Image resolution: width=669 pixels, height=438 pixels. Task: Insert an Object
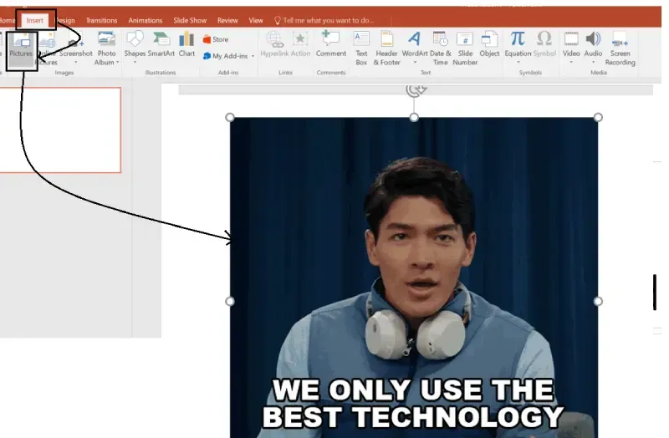point(489,45)
